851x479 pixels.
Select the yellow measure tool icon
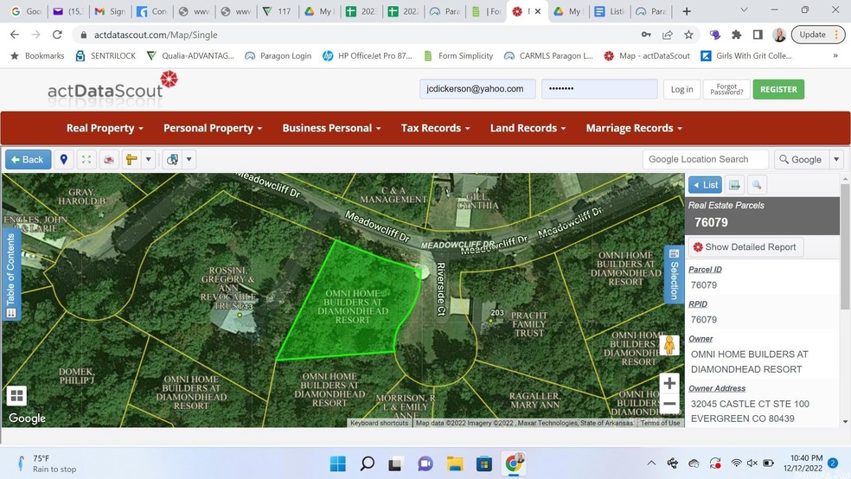click(131, 160)
